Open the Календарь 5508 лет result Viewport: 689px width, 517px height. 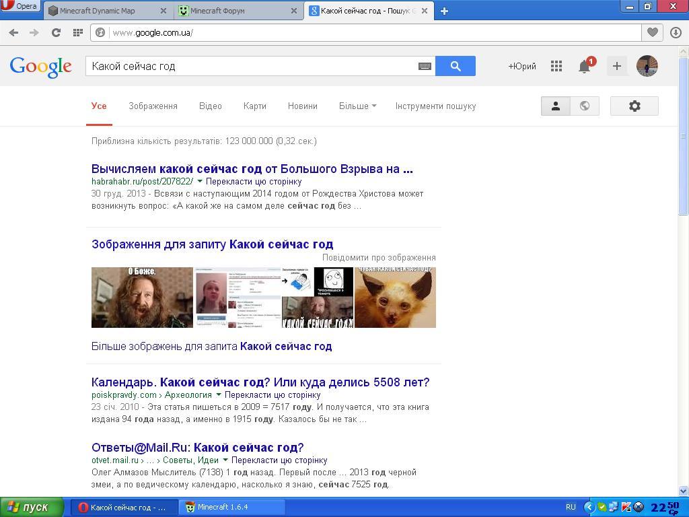tap(260, 382)
